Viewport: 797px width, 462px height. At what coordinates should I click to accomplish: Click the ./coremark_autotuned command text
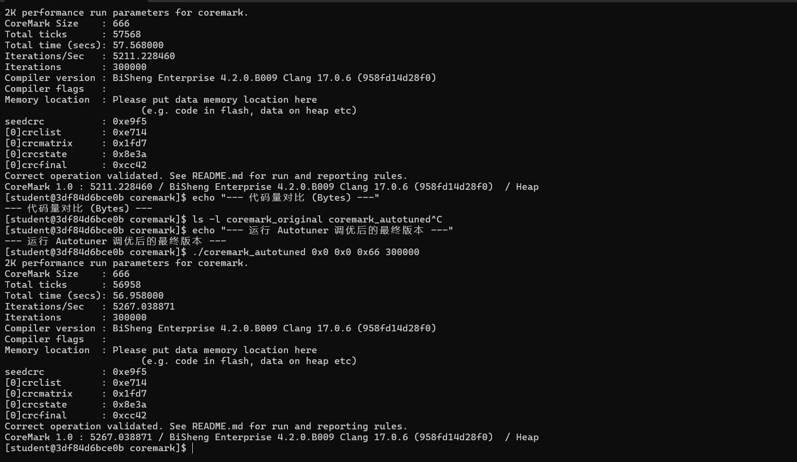(x=249, y=252)
